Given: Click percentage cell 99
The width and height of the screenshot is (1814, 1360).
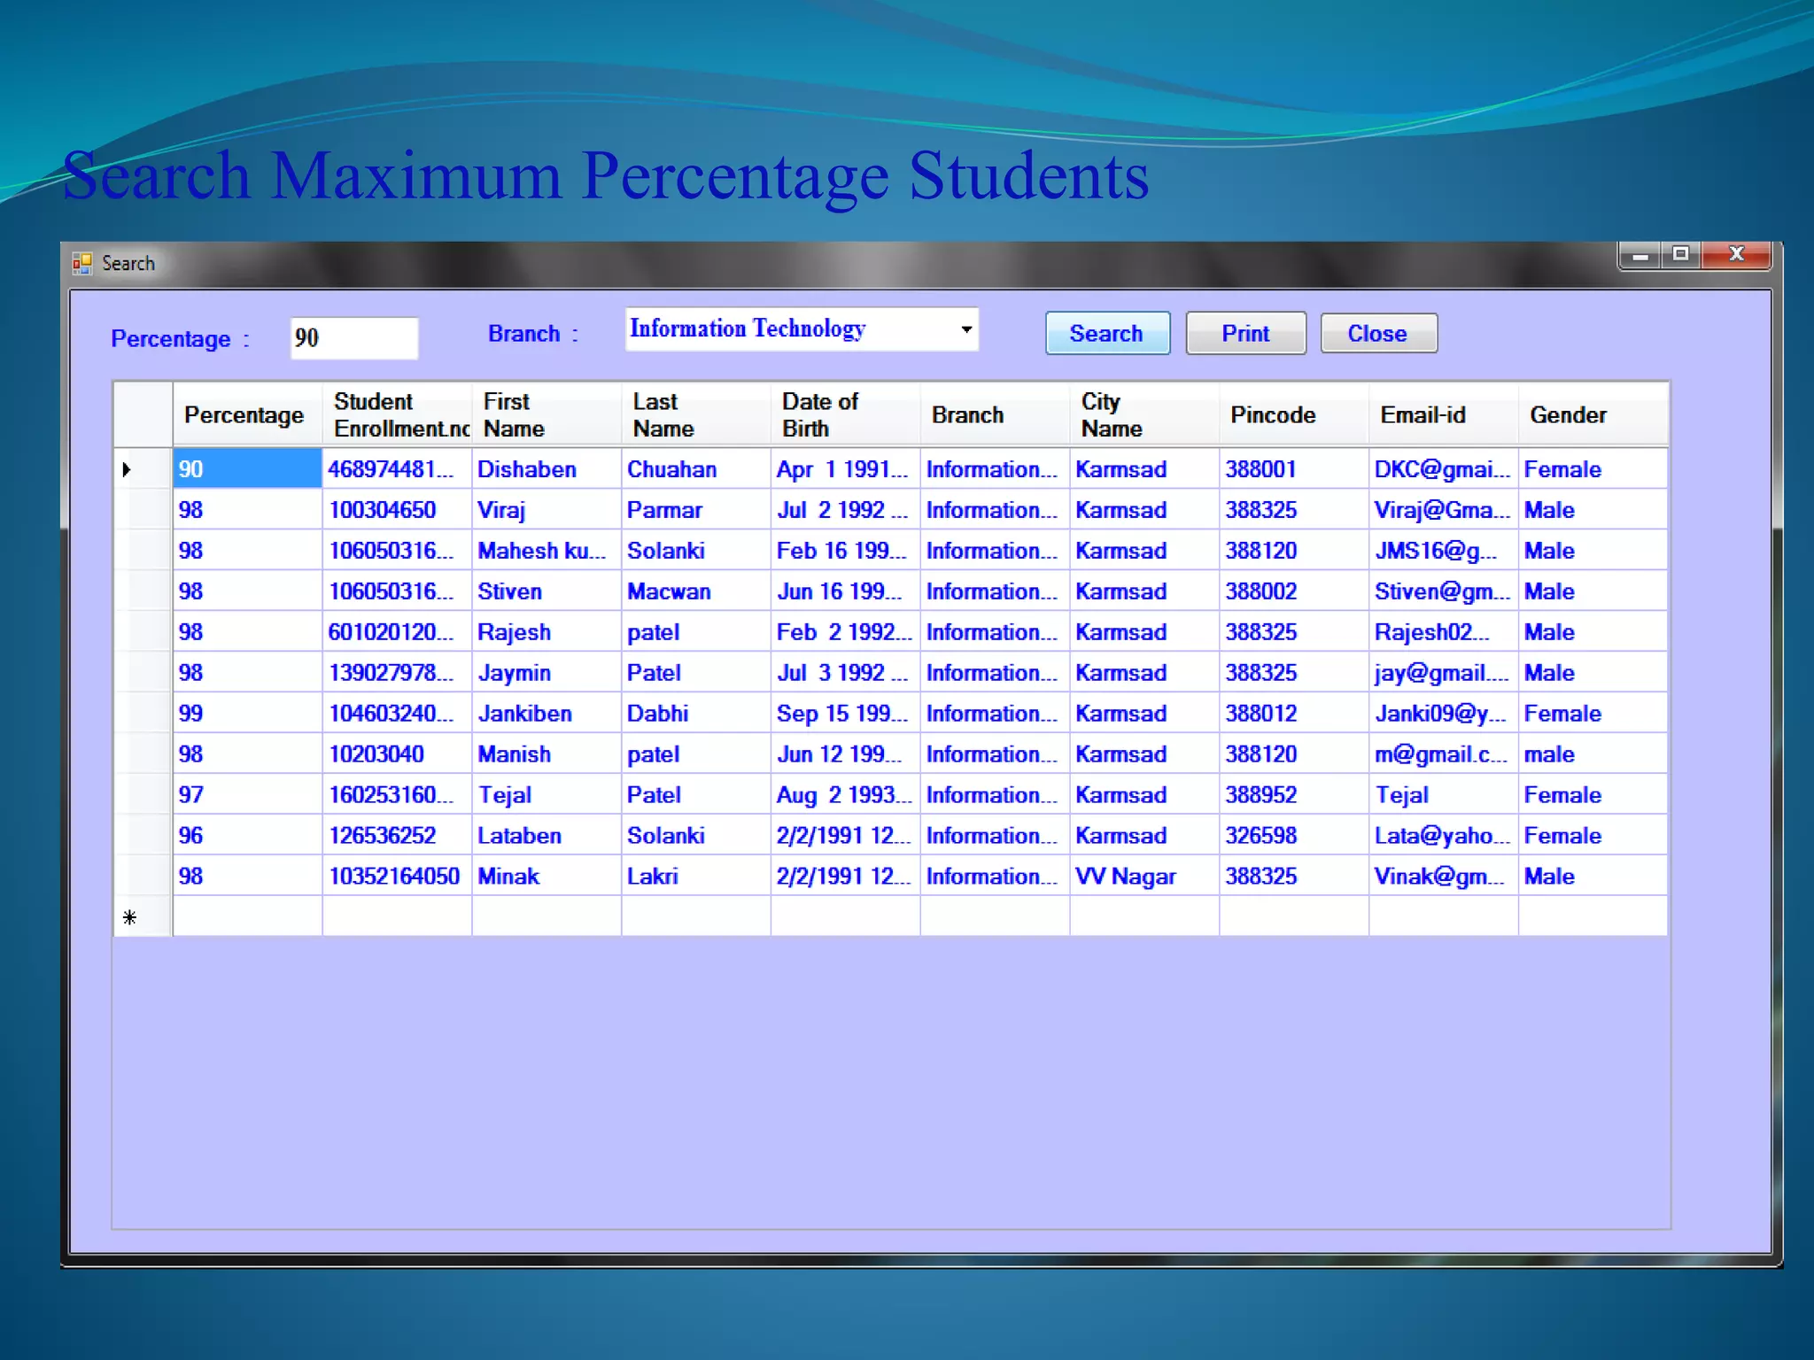Looking at the screenshot, I should 247,714.
